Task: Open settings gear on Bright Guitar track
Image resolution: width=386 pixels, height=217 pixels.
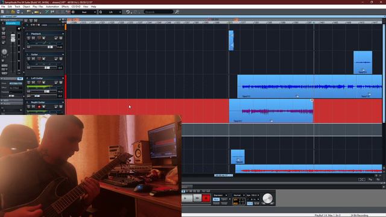Action: [x=60, y=107]
